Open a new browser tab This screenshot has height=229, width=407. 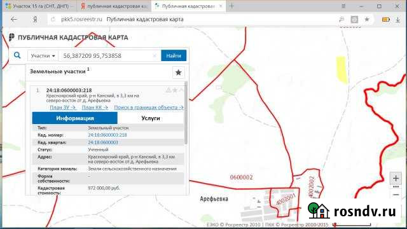click(x=231, y=6)
